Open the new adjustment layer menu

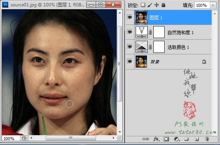click(x=177, y=139)
